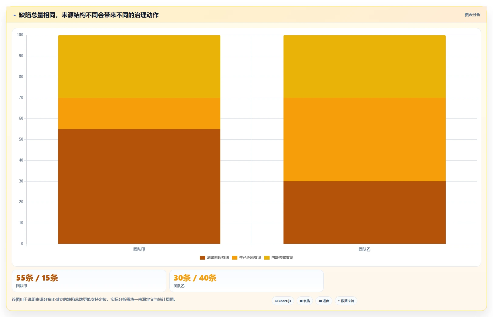Click the y-axis value 70
This screenshot has width=493, height=317.
click(21, 98)
